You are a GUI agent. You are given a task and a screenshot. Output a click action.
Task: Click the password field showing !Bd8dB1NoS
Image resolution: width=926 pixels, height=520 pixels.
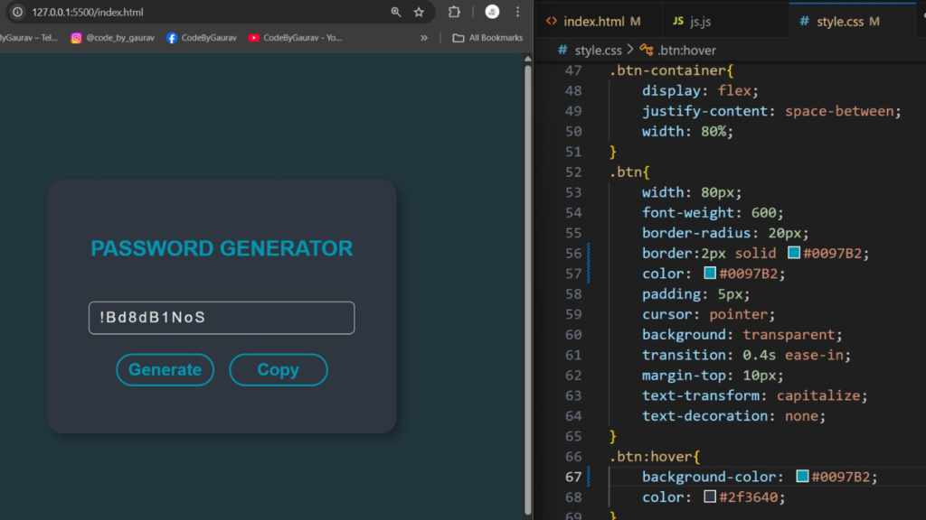pyautogui.click(x=221, y=318)
